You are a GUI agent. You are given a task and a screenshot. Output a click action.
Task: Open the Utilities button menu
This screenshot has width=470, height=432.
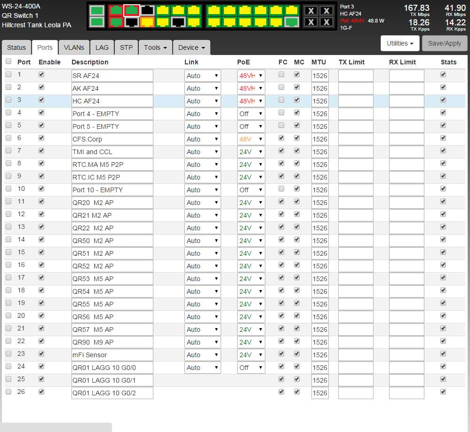pos(399,43)
